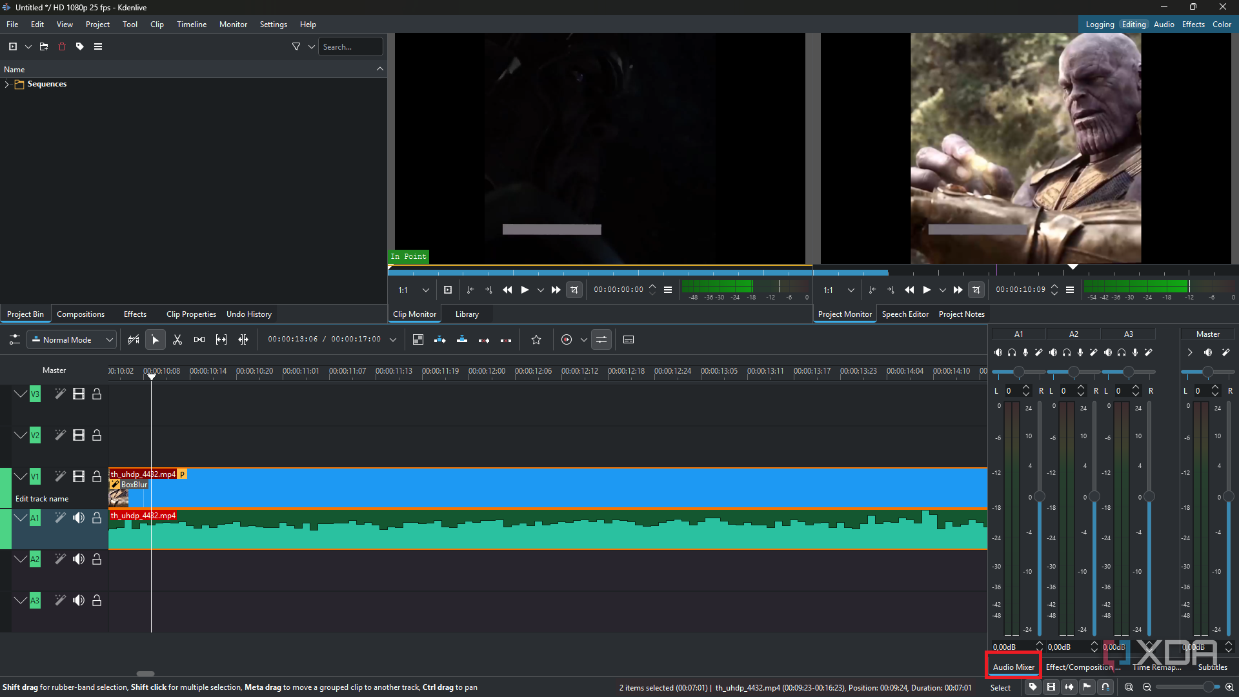The height and width of the screenshot is (697, 1239).
Task: Switch to the Logging workspace layout
Action: (1100, 25)
